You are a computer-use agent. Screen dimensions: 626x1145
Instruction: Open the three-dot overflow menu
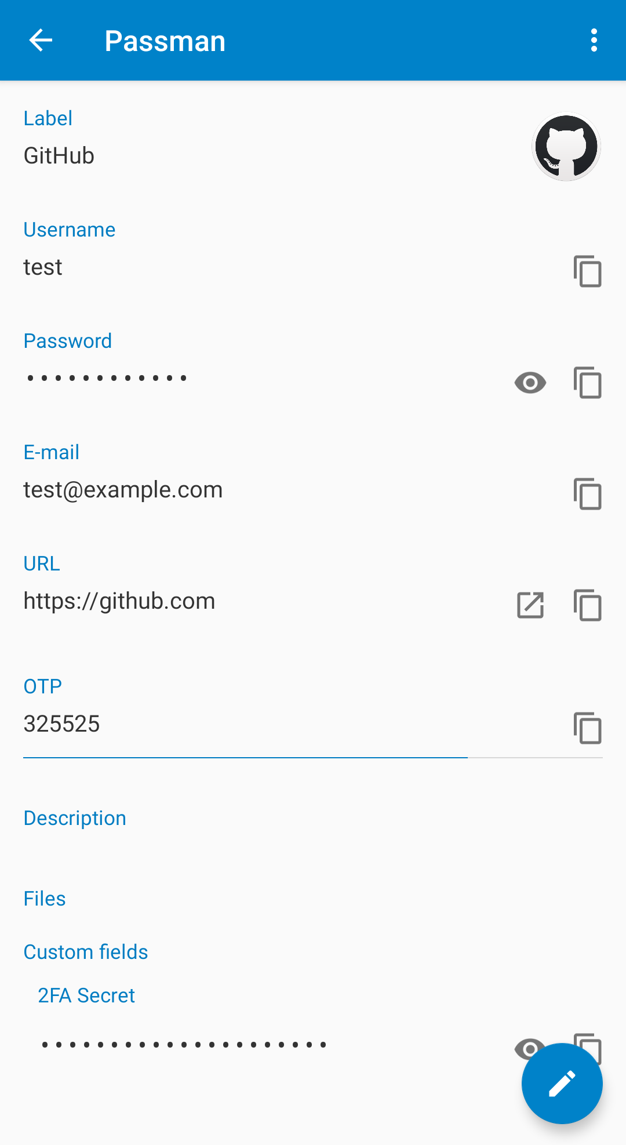[594, 41]
